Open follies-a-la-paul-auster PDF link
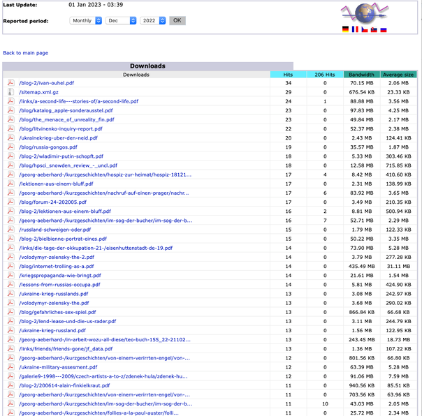This screenshot has height=416, width=422. [99, 413]
